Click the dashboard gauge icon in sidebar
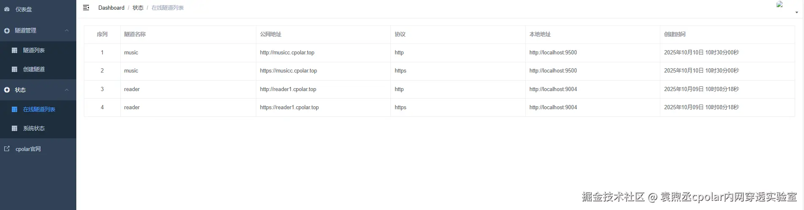This screenshot has width=804, height=210. pos(7,9)
